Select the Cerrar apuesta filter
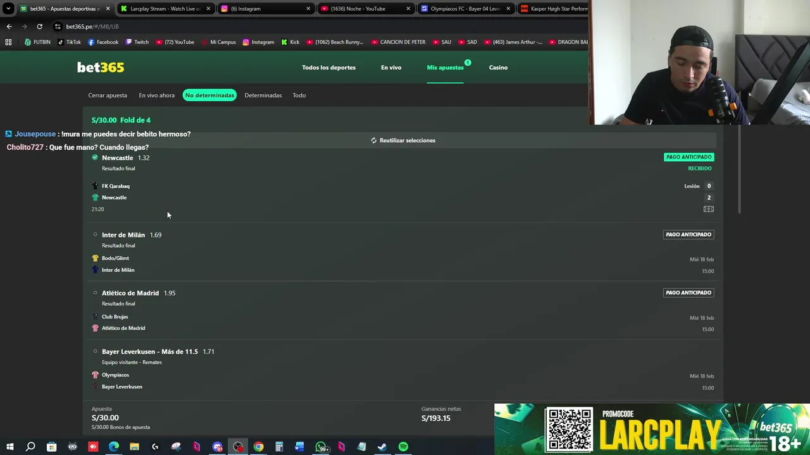810x455 pixels. tap(108, 95)
